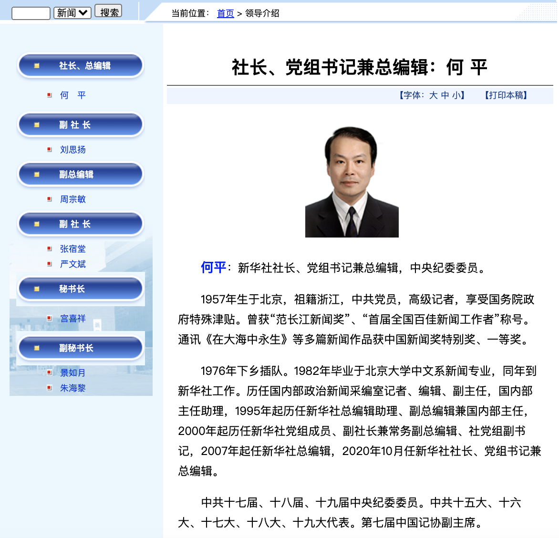Select the 副秘书长 section header
Viewport: 559px width, 538px height.
81,348
